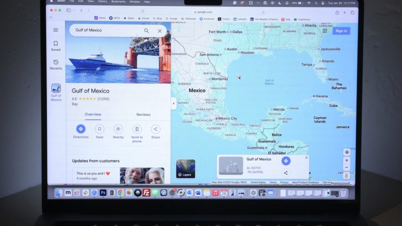Open the History menu
Image resolution: width=402 pixels, height=226 pixels.
(103, 1)
